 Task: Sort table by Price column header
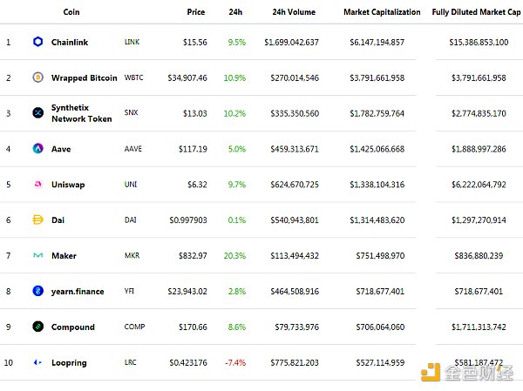pos(196,12)
